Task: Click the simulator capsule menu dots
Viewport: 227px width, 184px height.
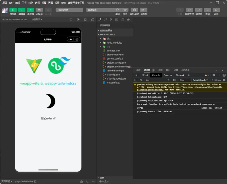Action: pyautogui.click(x=70, y=39)
